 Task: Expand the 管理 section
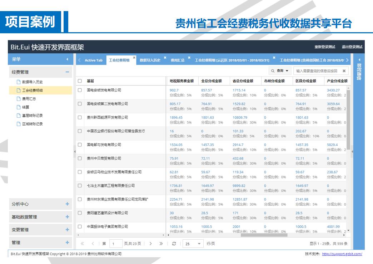coord(67,243)
